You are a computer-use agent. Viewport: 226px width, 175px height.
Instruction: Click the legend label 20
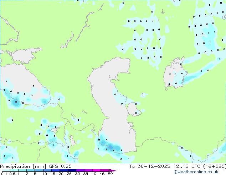[61, 174]
